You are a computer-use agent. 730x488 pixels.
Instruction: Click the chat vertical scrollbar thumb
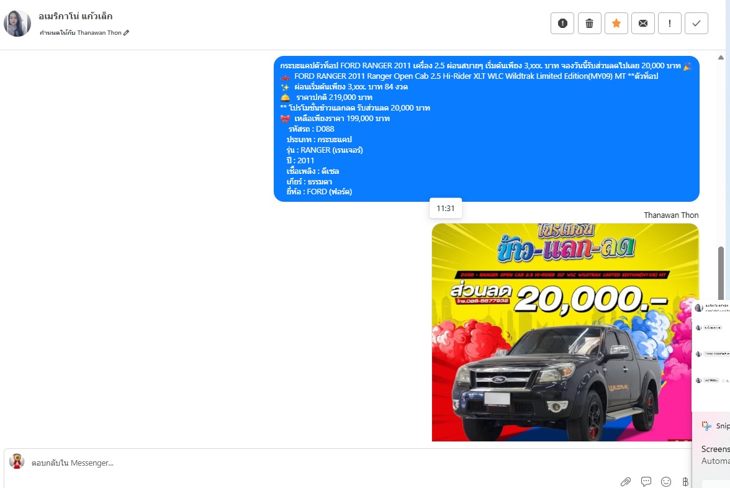pyautogui.click(x=721, y=273)
